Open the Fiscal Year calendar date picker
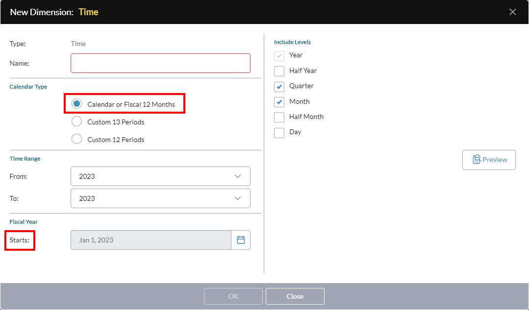The width and height of the screenshot is (529, 310). pyautogui.click(x=241, y=240)
